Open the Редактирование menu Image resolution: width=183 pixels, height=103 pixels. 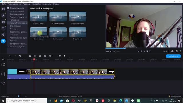pyautogui.click(x=14, y=4)
